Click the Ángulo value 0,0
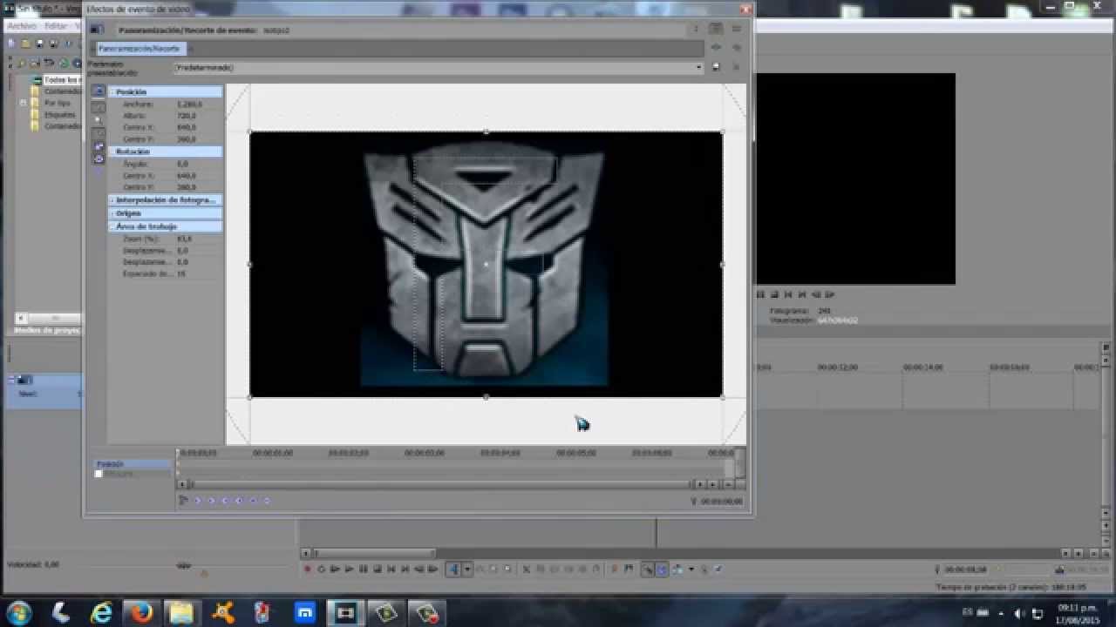1116x627 pixels. [183, 164]
